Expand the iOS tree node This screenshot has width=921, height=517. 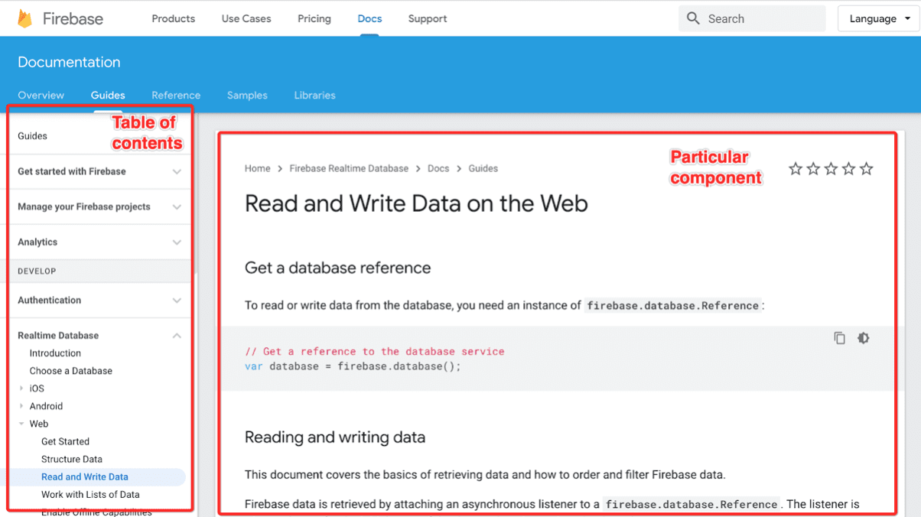[x=21, y=389]
